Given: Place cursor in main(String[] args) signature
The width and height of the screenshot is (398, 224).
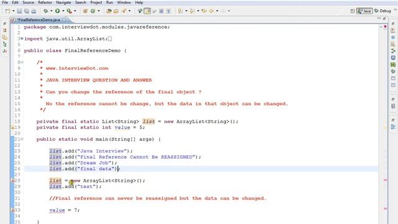Looking at the screenshot, I should click(124, 139).
